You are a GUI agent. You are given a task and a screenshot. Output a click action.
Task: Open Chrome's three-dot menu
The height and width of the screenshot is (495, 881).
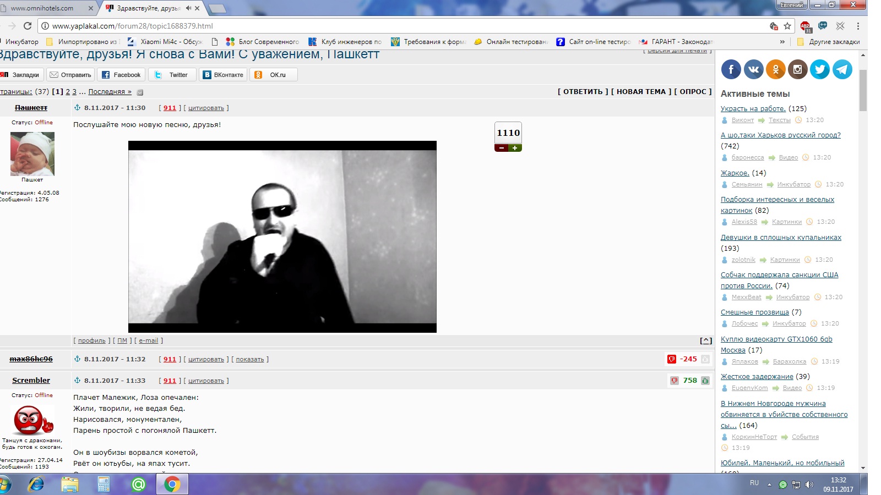[858, 26]
